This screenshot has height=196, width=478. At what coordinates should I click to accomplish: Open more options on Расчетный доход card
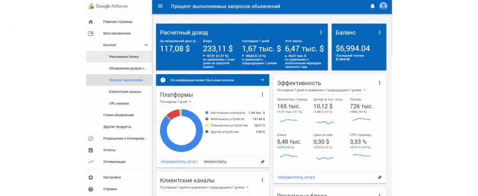tap(321, 33)
